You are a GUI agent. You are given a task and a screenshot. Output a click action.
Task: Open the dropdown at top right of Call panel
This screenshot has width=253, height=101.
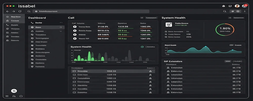click(x=148, y=18)
